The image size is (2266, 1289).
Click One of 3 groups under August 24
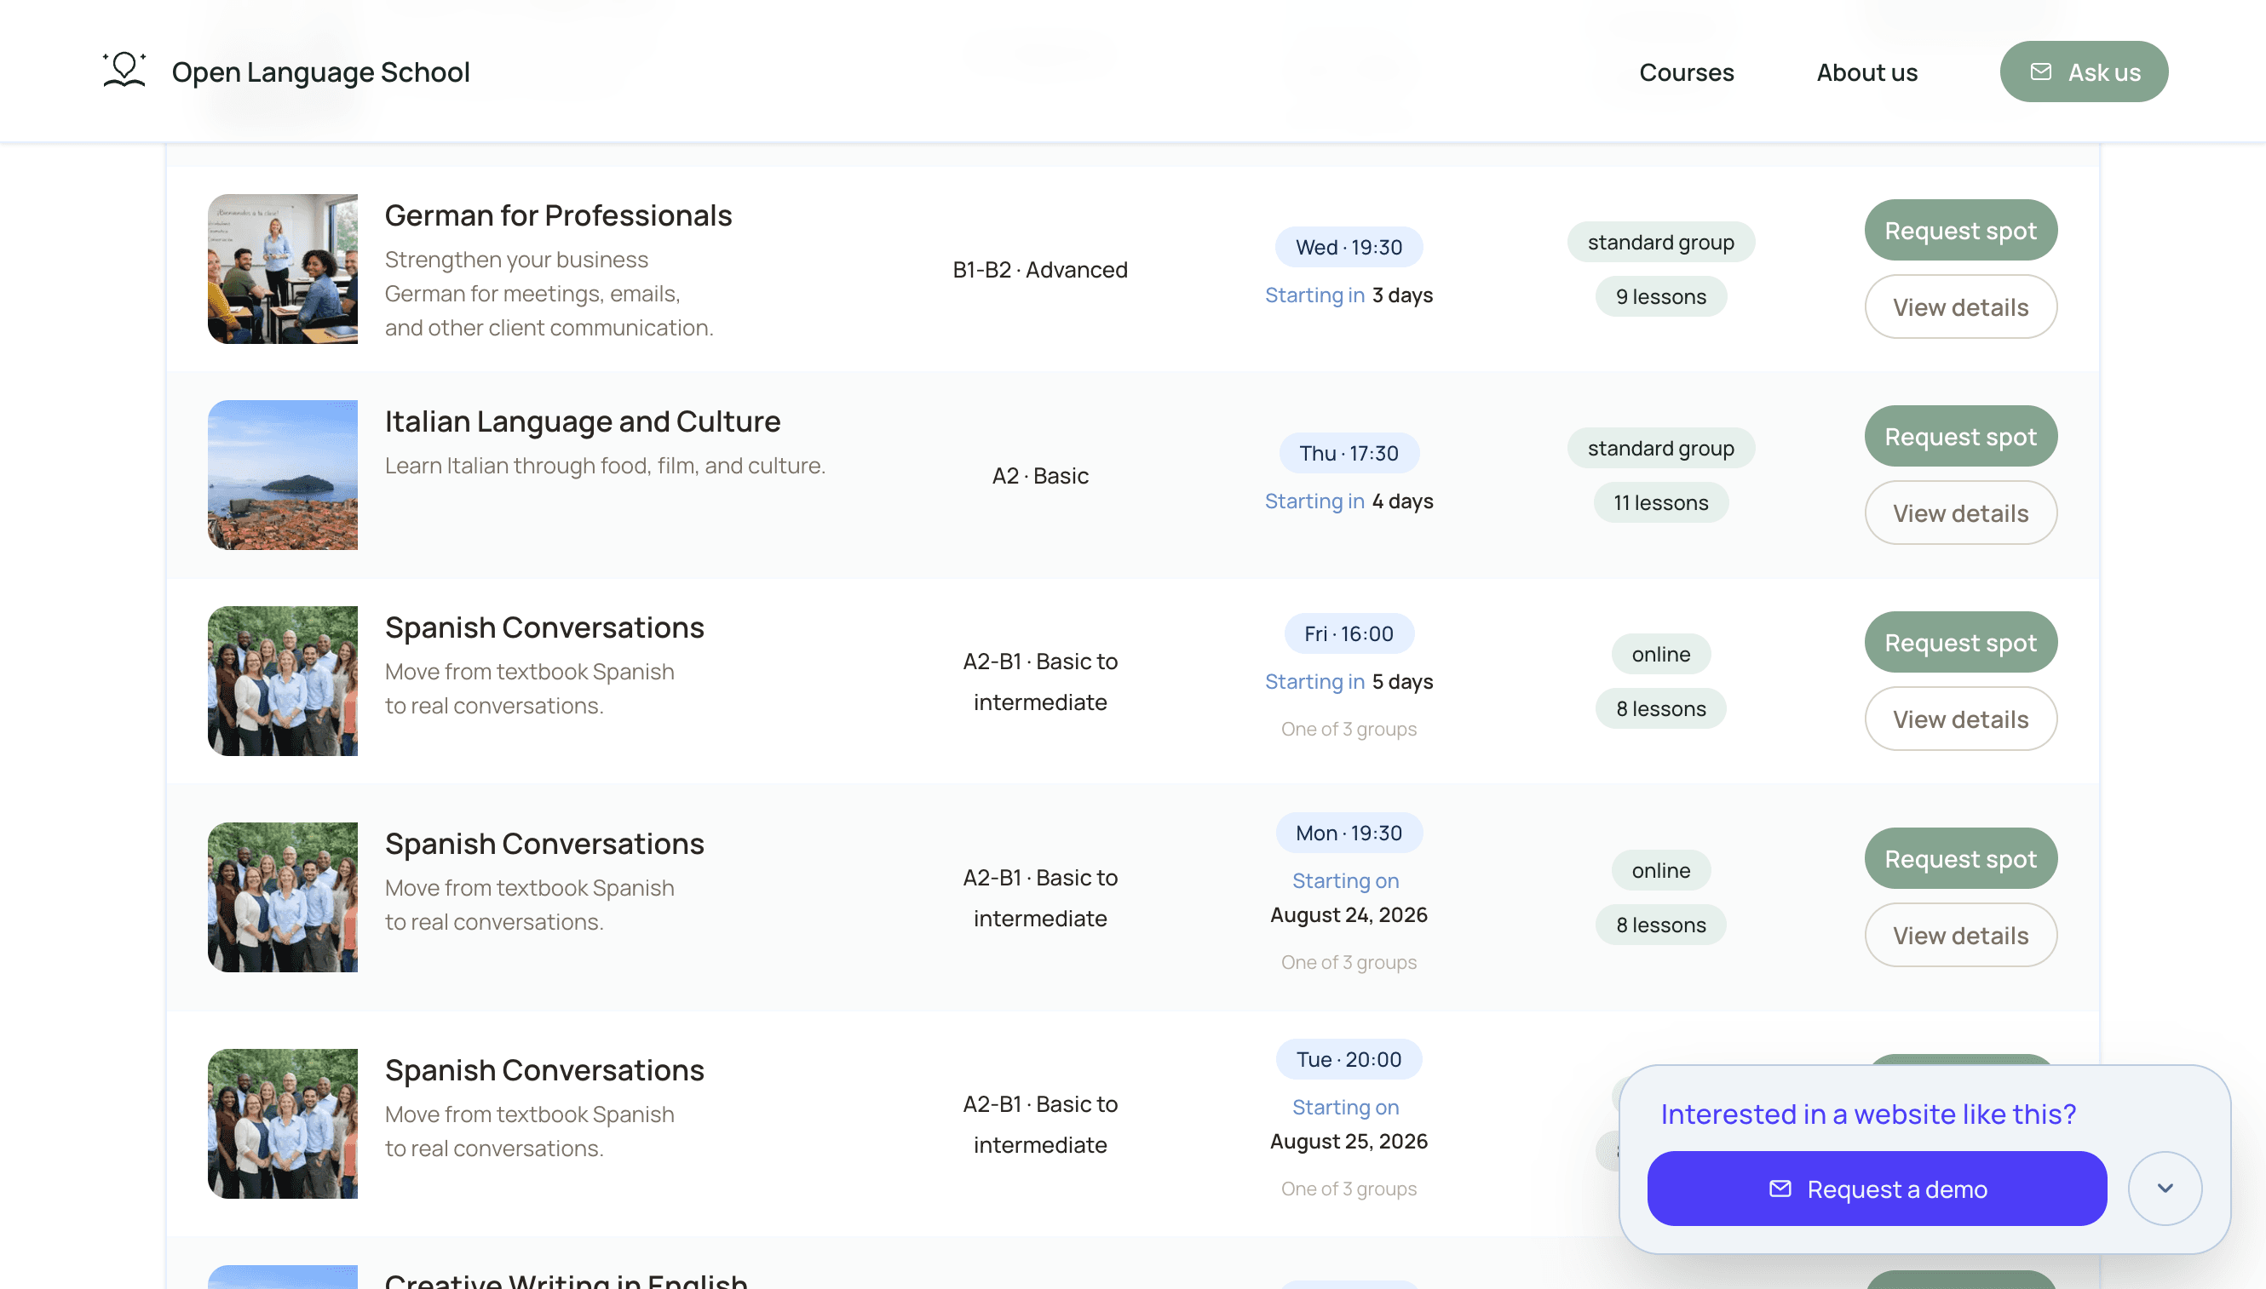pyautogui.click(x=1349, y=962)
